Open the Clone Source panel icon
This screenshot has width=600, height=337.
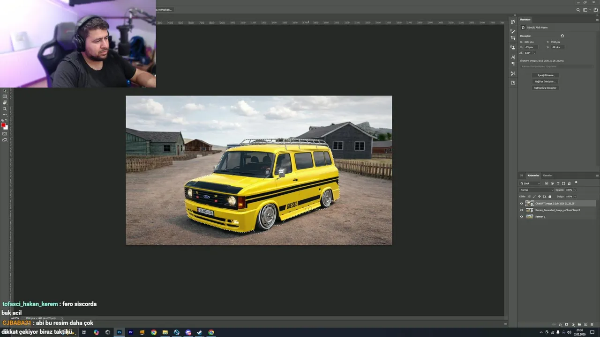tap(513, 47)
